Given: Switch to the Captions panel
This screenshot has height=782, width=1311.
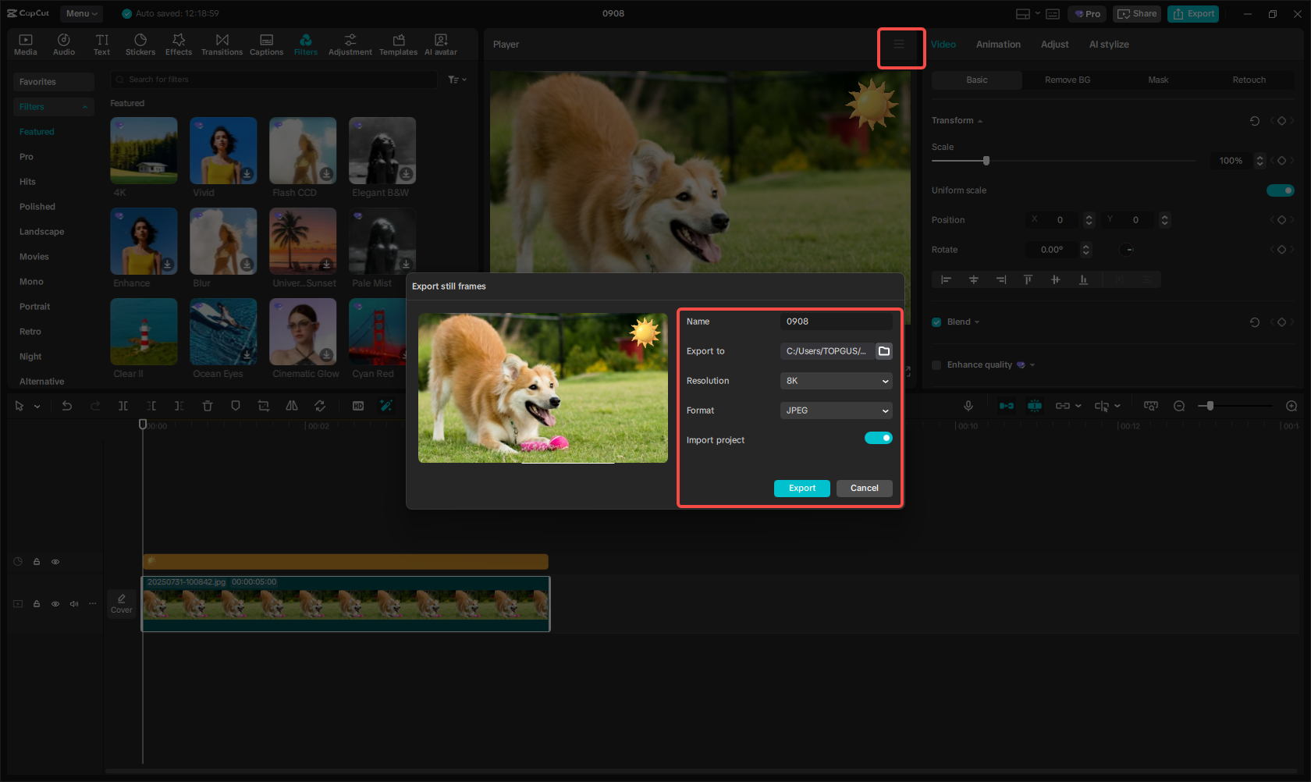Looking at the screenshot, I should coord(266,43).
